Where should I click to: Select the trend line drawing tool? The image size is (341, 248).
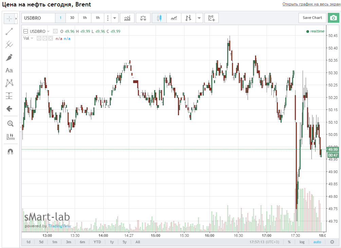[9, 32]
